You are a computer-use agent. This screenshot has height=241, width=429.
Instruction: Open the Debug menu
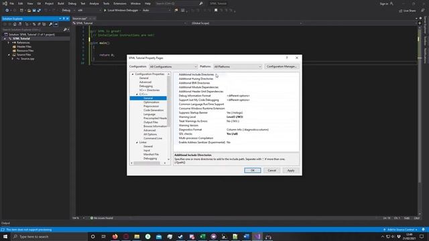72,3
